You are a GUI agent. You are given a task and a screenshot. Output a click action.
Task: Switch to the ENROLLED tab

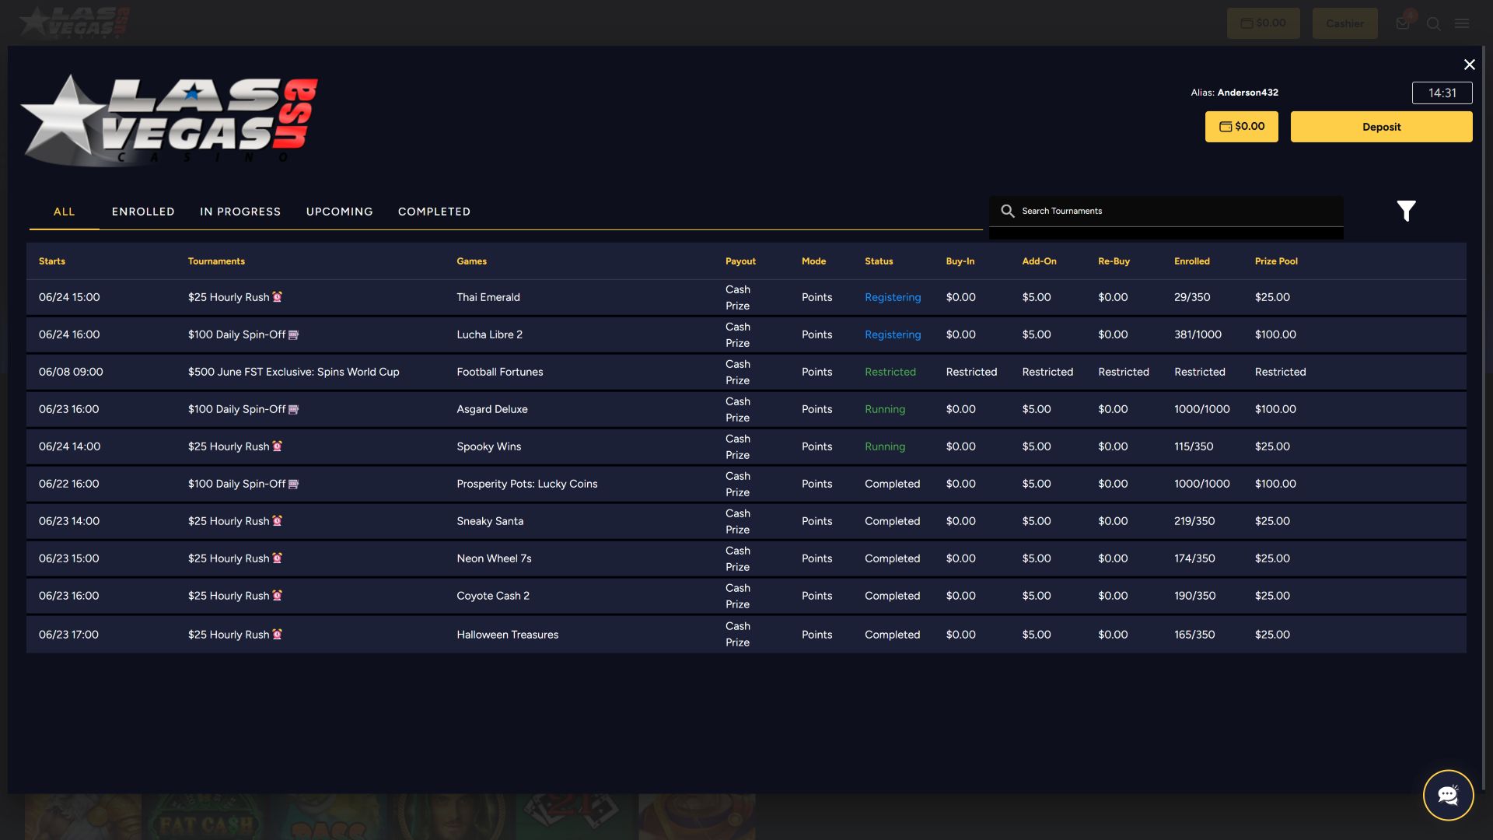(x=143, y=212)
